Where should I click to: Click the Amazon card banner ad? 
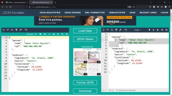(x=85, y=21)
